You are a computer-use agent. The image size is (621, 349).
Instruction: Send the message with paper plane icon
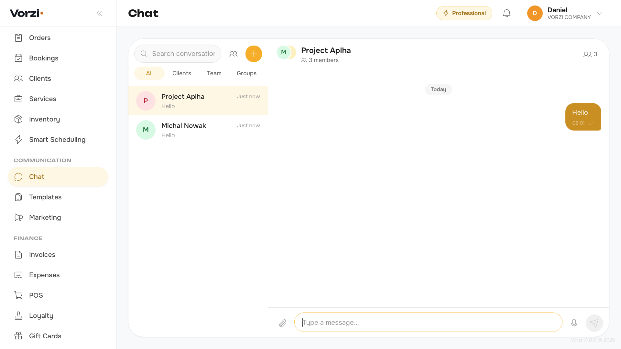[x=594, y=323]
